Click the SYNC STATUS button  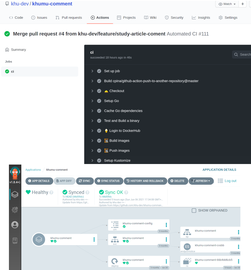pyautogui.click(x=109, y=181)
